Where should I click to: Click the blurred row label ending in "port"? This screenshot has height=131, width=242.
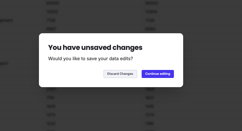click(4, 63)
